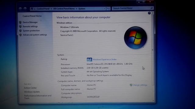Close the System window
195x109 pixels.
click(150, 2)
